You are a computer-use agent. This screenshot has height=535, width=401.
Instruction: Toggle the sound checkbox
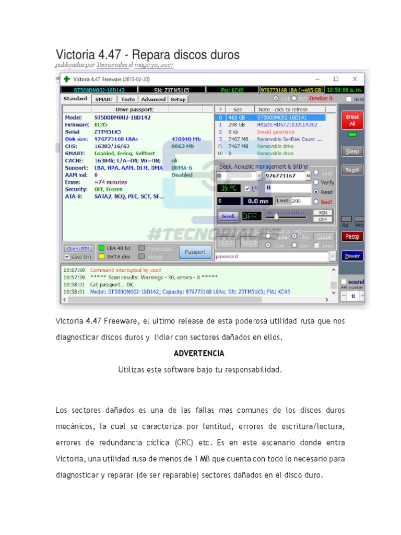click(344, 282)
